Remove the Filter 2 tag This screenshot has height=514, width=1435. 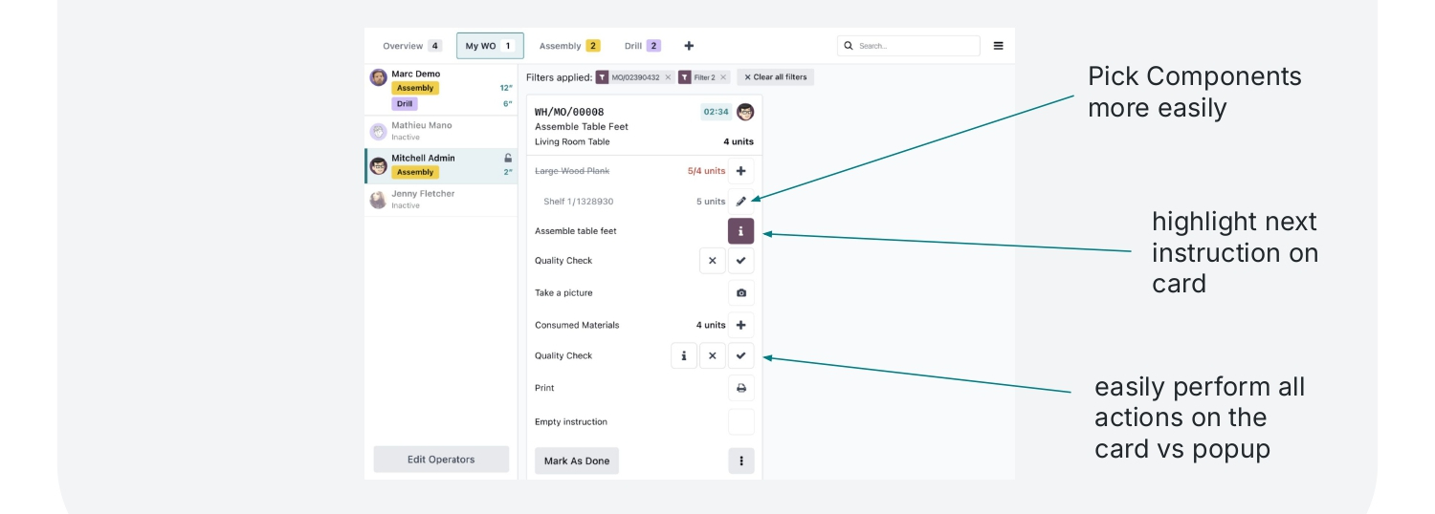tap(723, 77)
